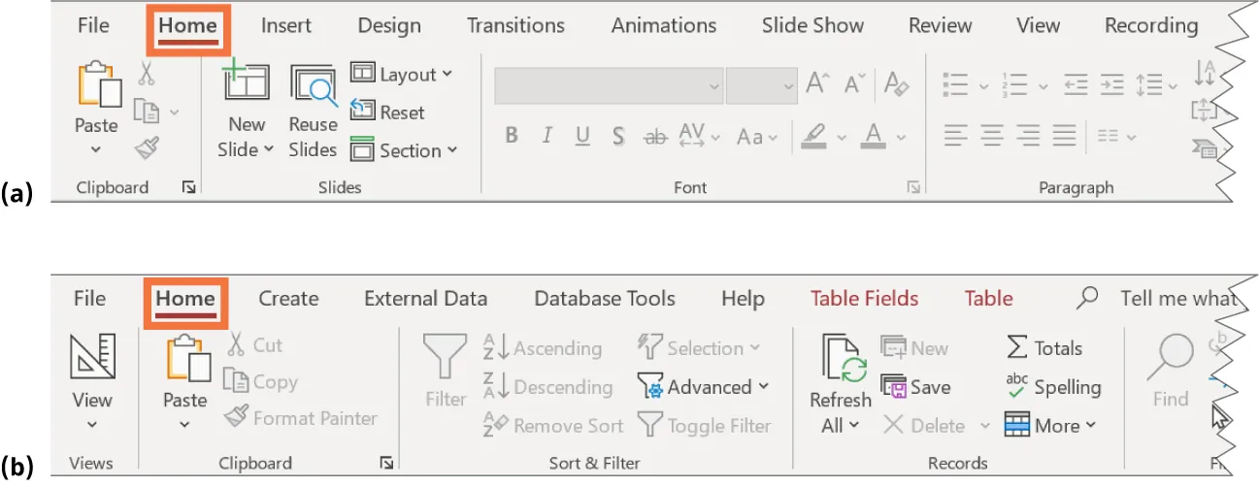Viewport: 1259px width, 486px height.
Task: Click the Toggle Filter button
Action: pos(705,426)
